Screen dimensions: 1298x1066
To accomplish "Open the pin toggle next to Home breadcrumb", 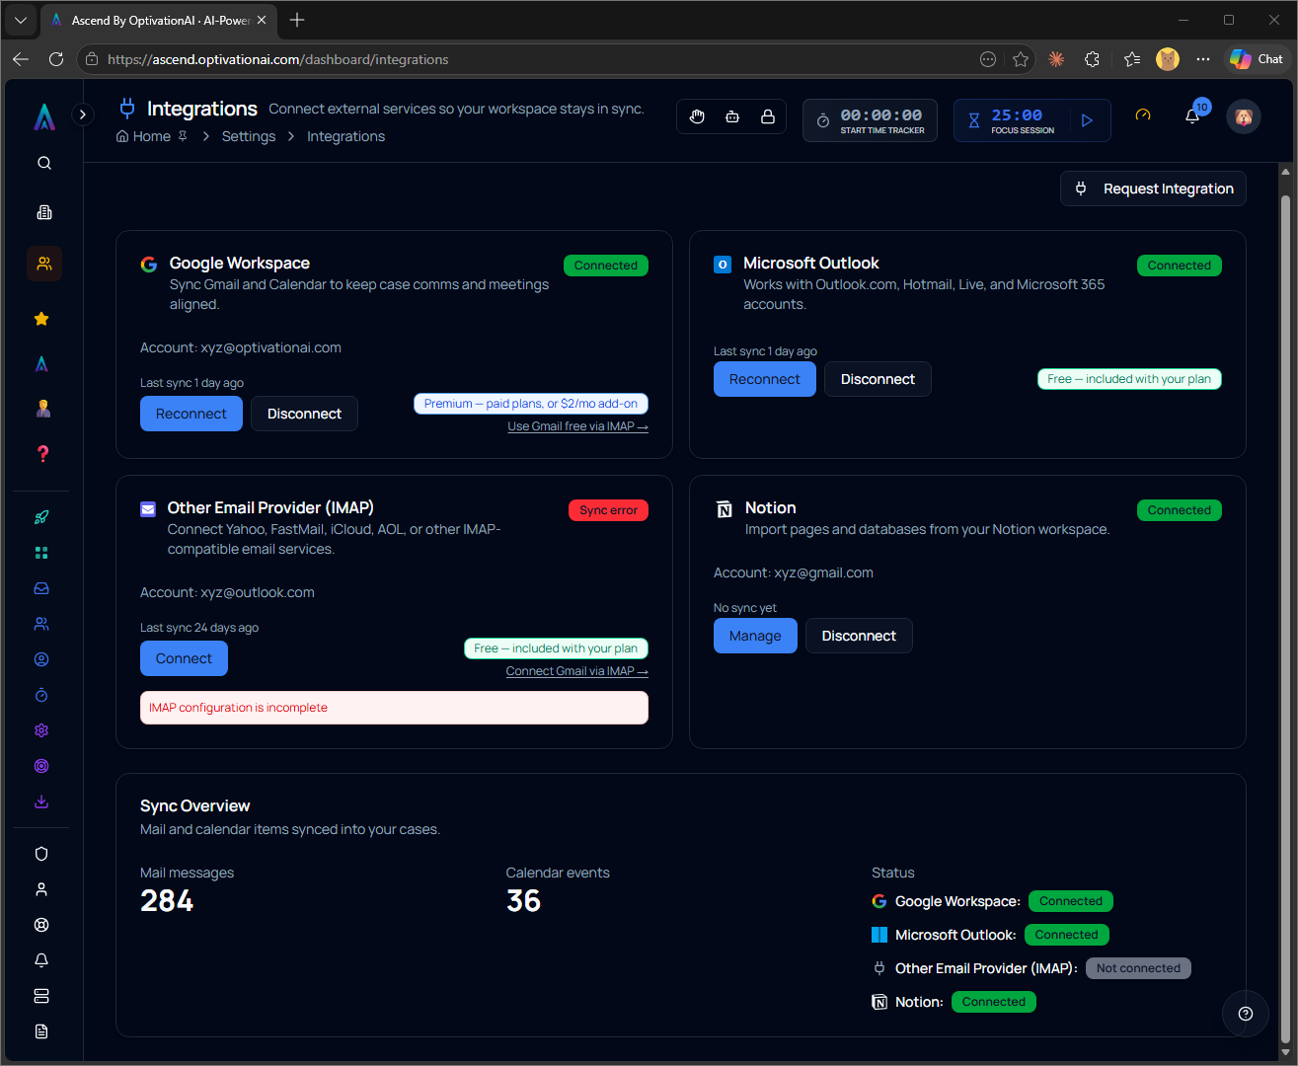I will (x=184, y=134).
